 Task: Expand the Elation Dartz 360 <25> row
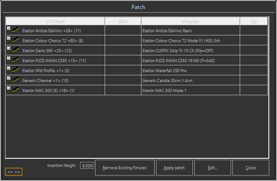click(9, 48)
